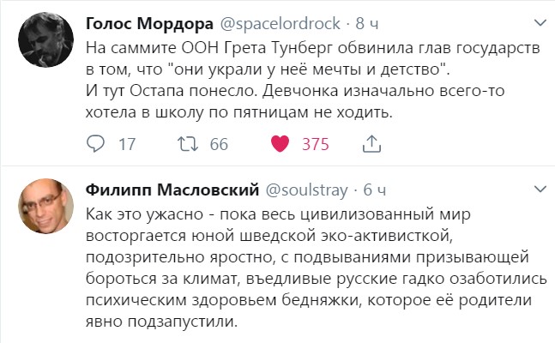Expand the chevron menu on Голос Мордора tweet
The height and width of the screenshot is (343, 555).
coord(540,23)
